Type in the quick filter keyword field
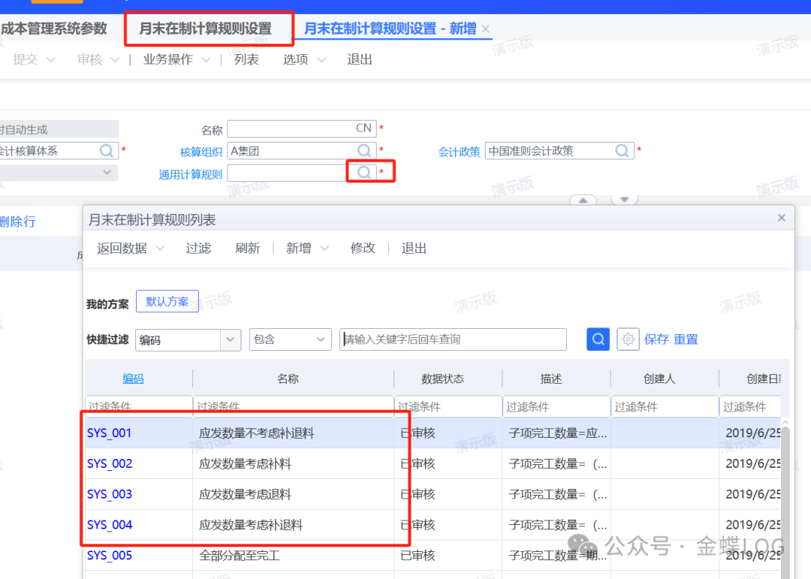The image size is (811, 579). tap(453, 339)
